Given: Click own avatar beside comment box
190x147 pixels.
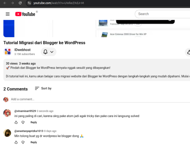Looking at the screenshot, I should pyautogui.click(x=6, y=100).
